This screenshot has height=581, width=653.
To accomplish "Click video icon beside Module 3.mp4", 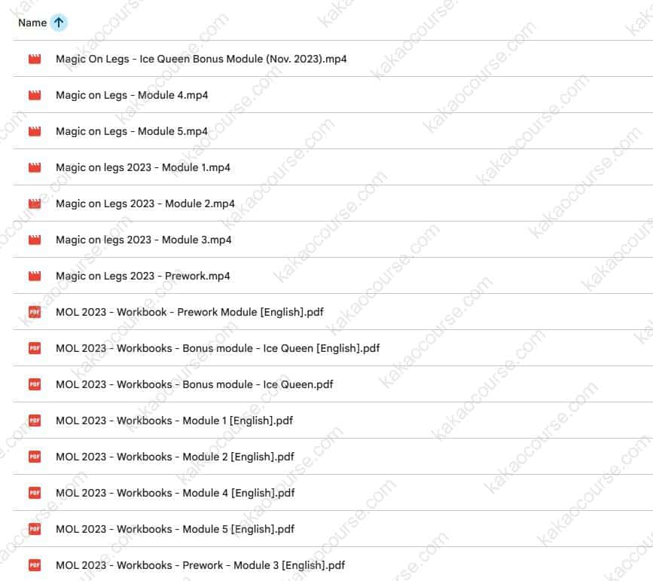I will point(34,240).
